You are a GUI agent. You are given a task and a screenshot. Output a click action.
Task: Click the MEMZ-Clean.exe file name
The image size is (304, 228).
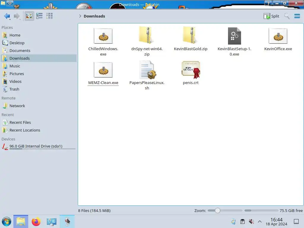tap(103, 83)
